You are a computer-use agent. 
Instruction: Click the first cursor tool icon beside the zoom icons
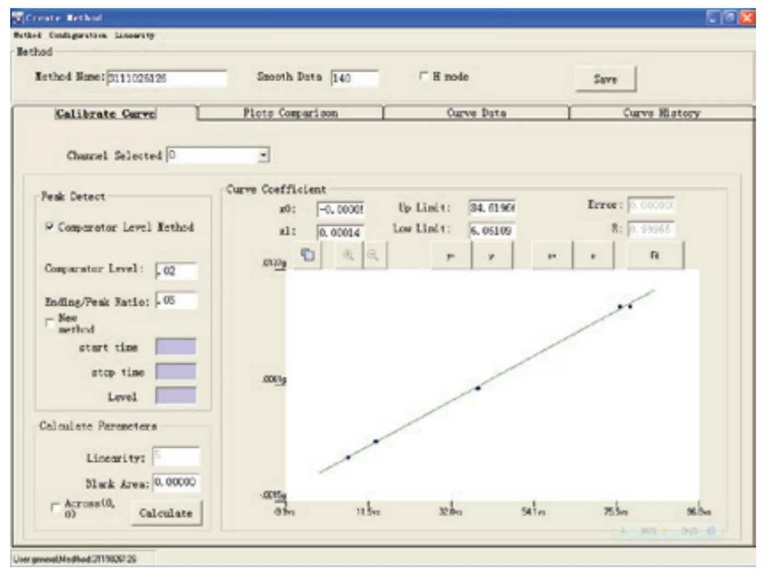(450, 255)
